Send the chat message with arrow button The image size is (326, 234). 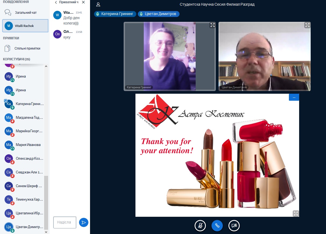pyautogui.click(x=84, y=222)
